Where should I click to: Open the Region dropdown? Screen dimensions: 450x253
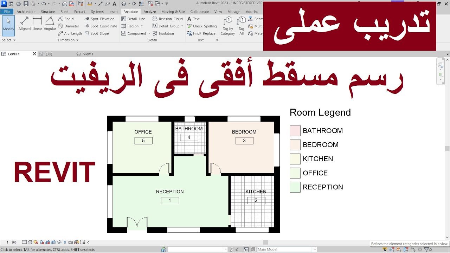pos(142,26)
